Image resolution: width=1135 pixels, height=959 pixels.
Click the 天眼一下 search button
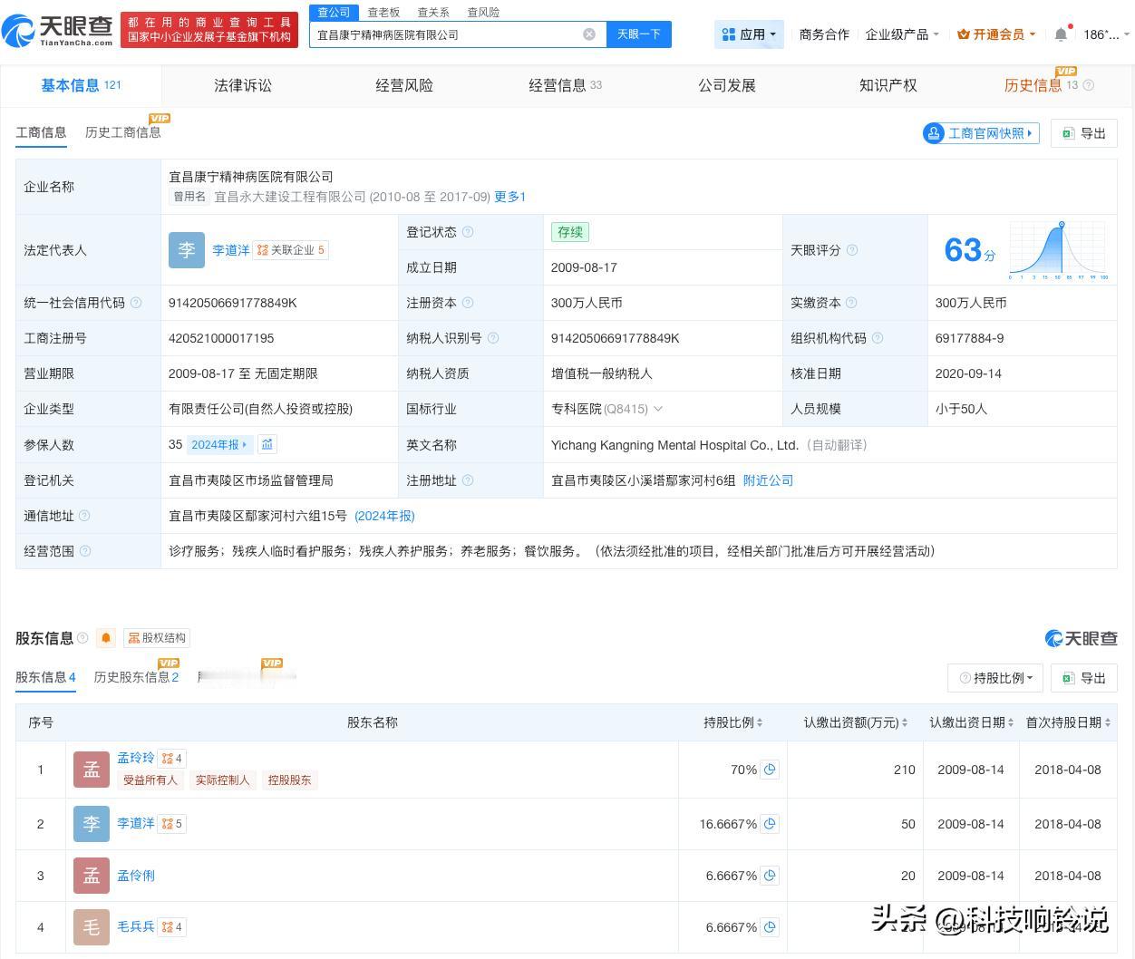coord(639,34)
